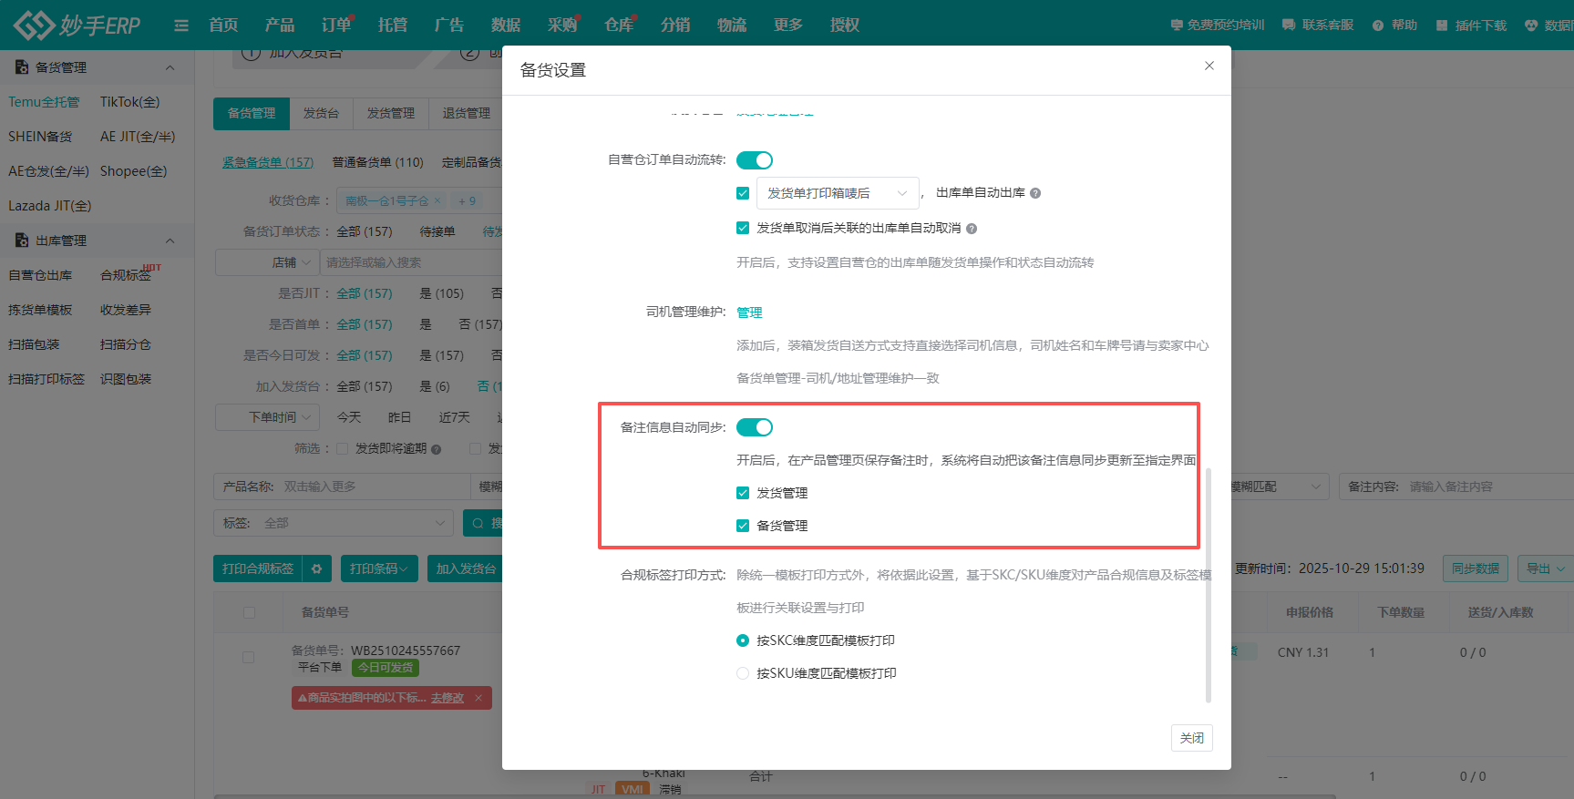This screenshot has width=1574, height=799.
Task: Check the row WB2510245557667 checkbox
Action: 248,657
